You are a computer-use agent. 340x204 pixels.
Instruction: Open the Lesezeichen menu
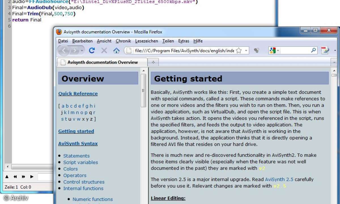146,41
